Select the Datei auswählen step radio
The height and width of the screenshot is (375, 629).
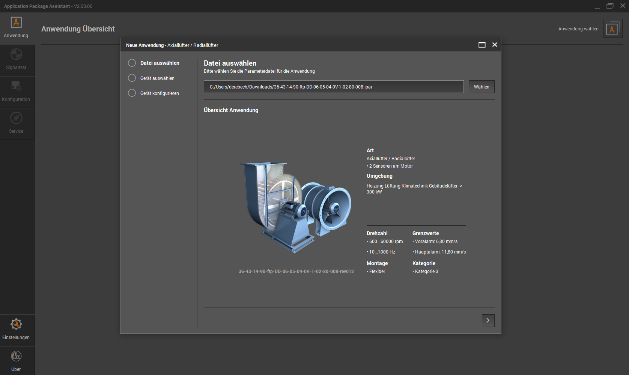coord(132,63)
